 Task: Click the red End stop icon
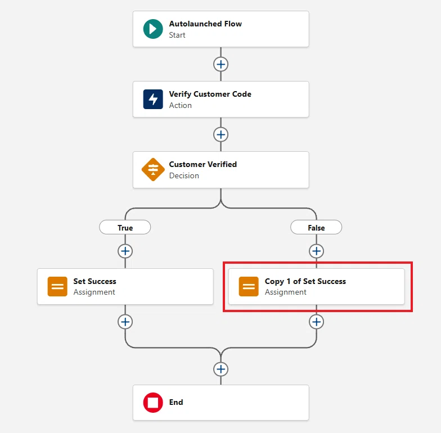point(153,403)
